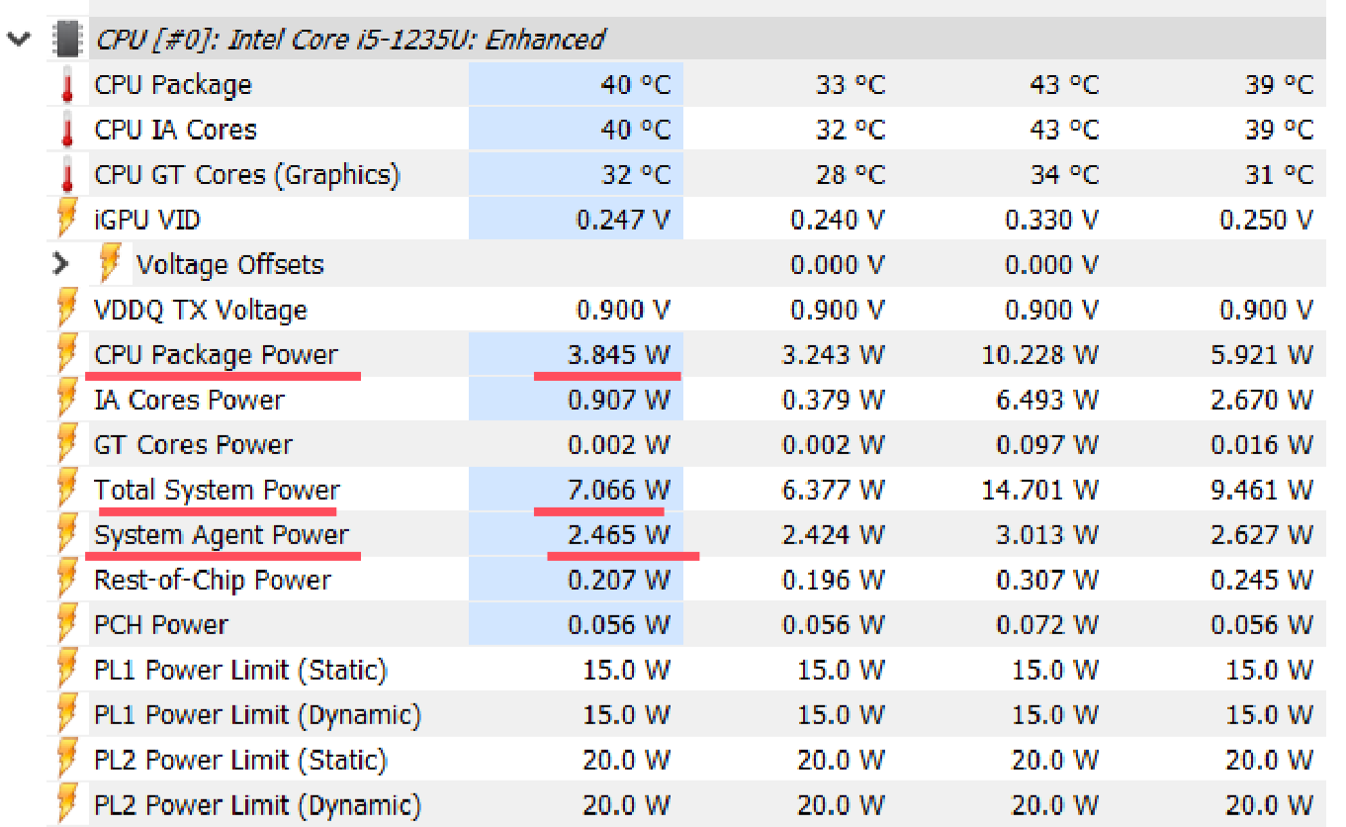Click lightning icon beside PL2 Power Limit (Dynamic)
Viewport: 1346px width, 827px height.
pyautogui.click(x=67, y=804)
